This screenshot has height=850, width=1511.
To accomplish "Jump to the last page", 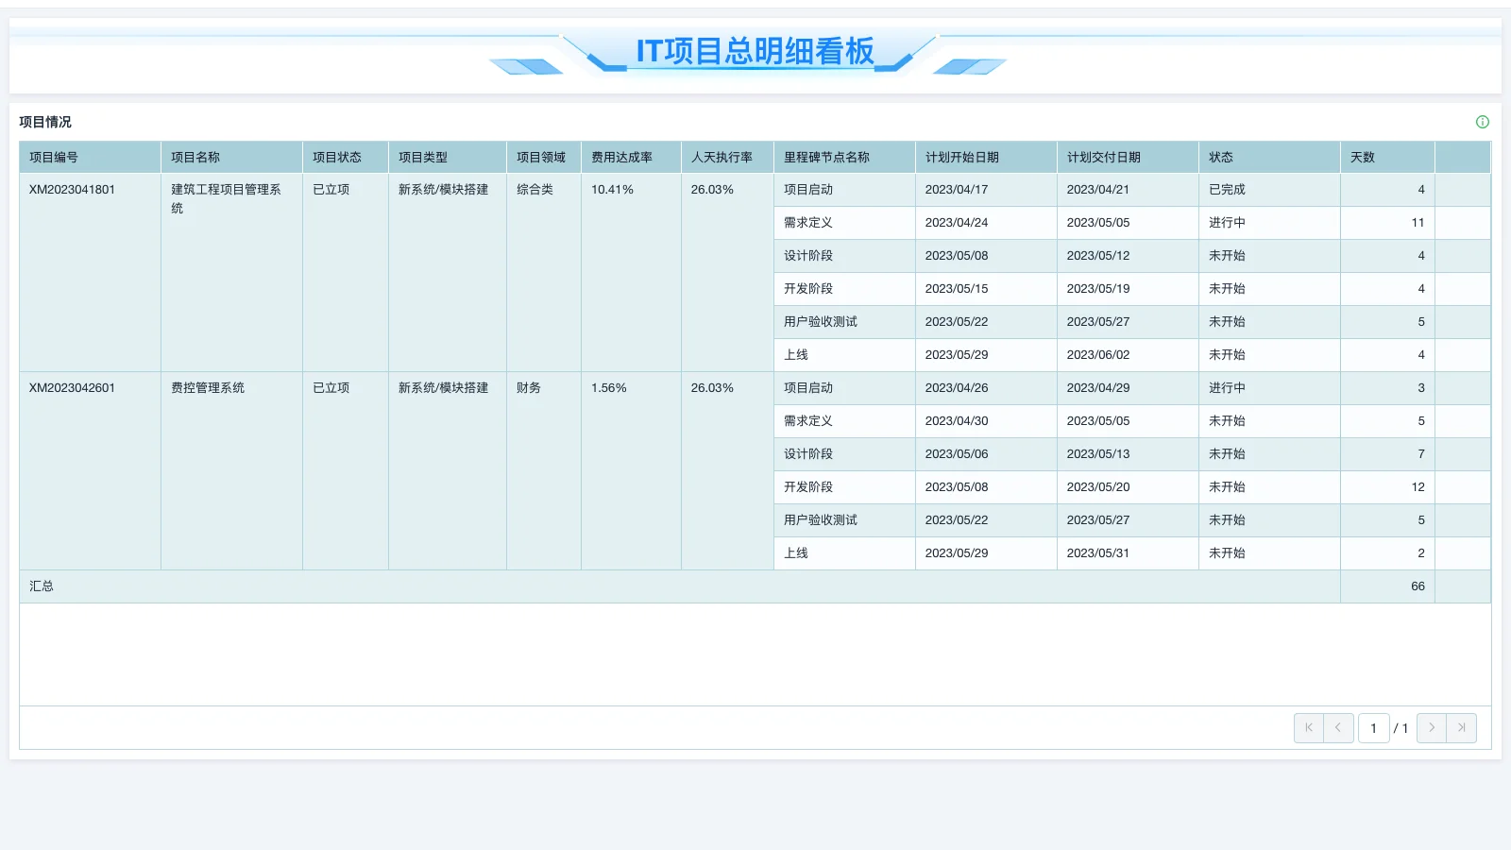I will tap(1462, 727).
